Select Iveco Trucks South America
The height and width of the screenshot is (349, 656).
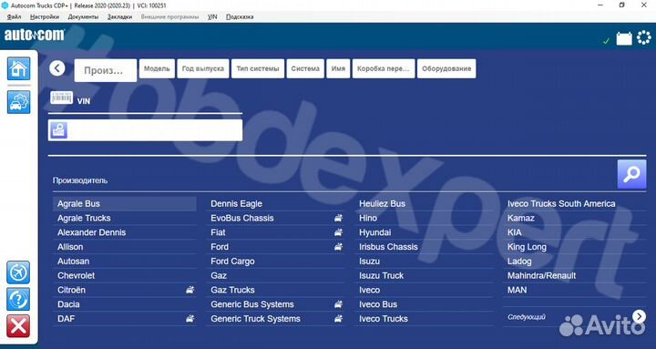(x=575, y=204)
